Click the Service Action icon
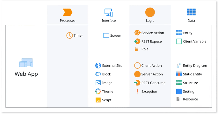 pyautogui.click(x=137, y=33)
